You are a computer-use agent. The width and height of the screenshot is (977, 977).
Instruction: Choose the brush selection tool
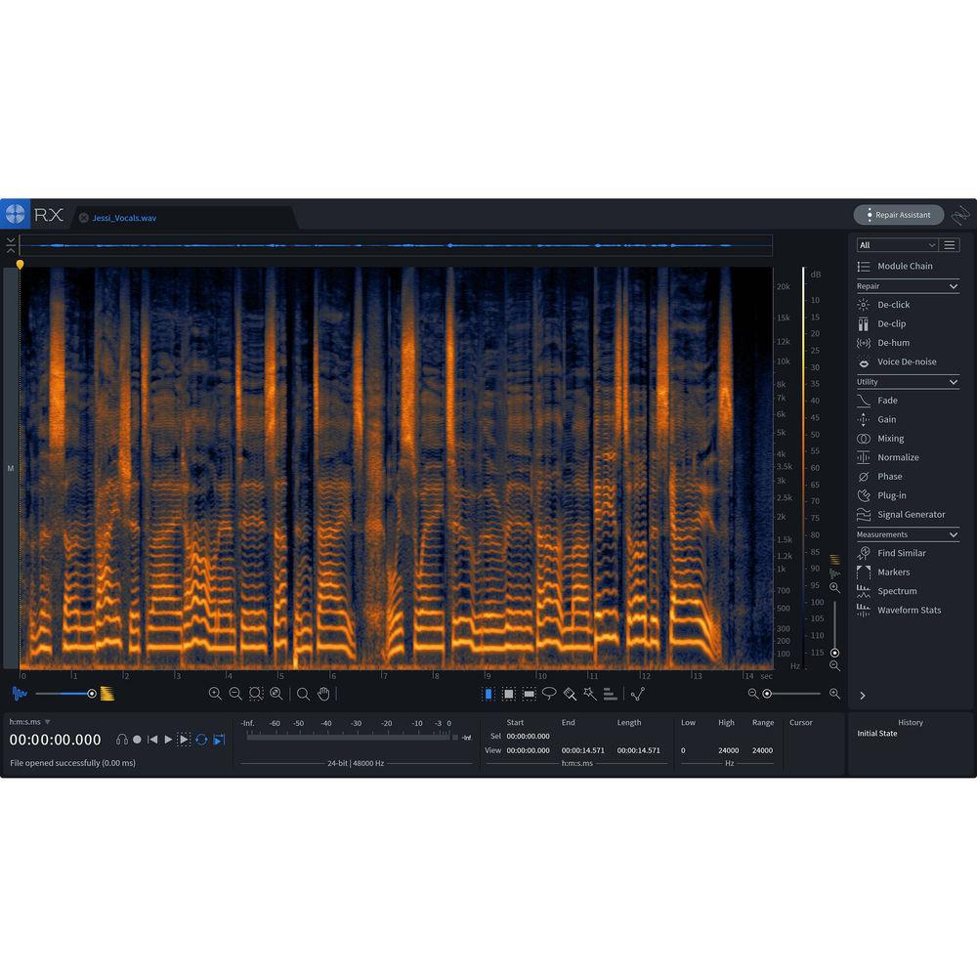[569, 694]
